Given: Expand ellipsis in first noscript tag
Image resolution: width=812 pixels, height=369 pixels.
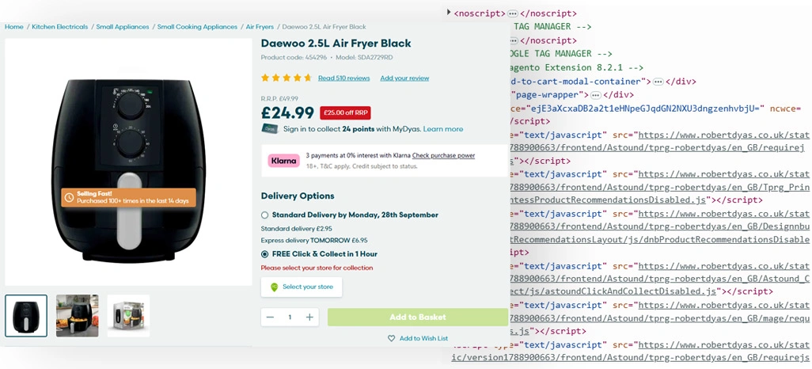Looking at the screenshot, I should (x=512, y=13).
